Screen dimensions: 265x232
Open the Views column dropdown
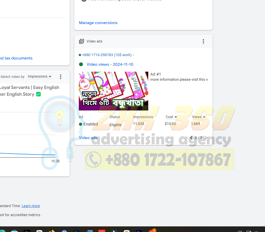(x=199, y=117)
